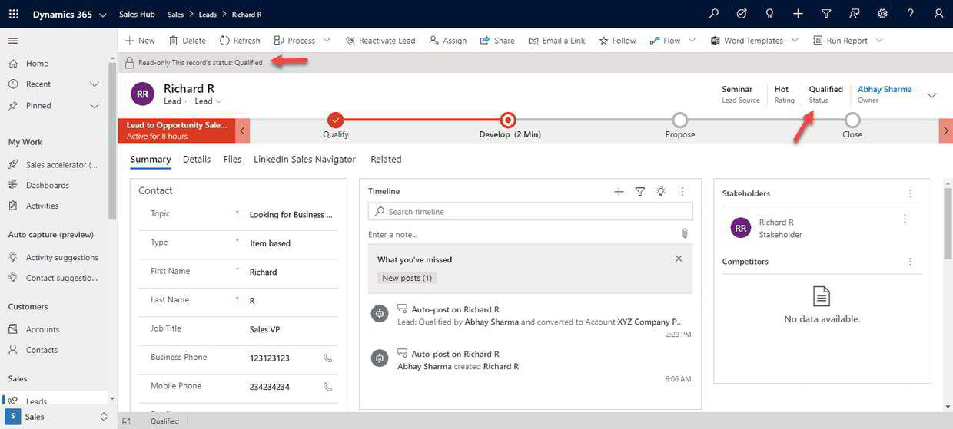Expand the Pinned navigation chevron
The image size is (953, 429).
click(95, 106)
